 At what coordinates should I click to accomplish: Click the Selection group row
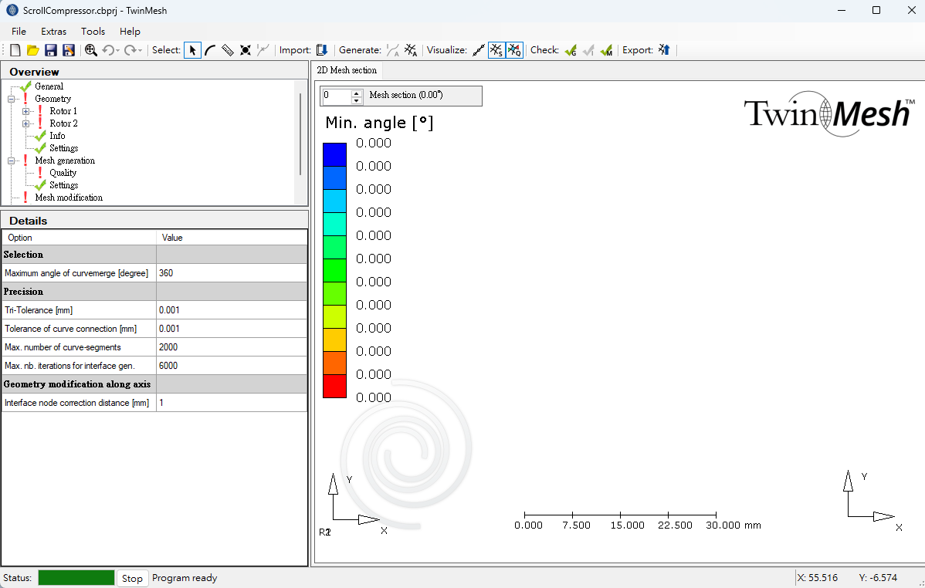(154, 255)
